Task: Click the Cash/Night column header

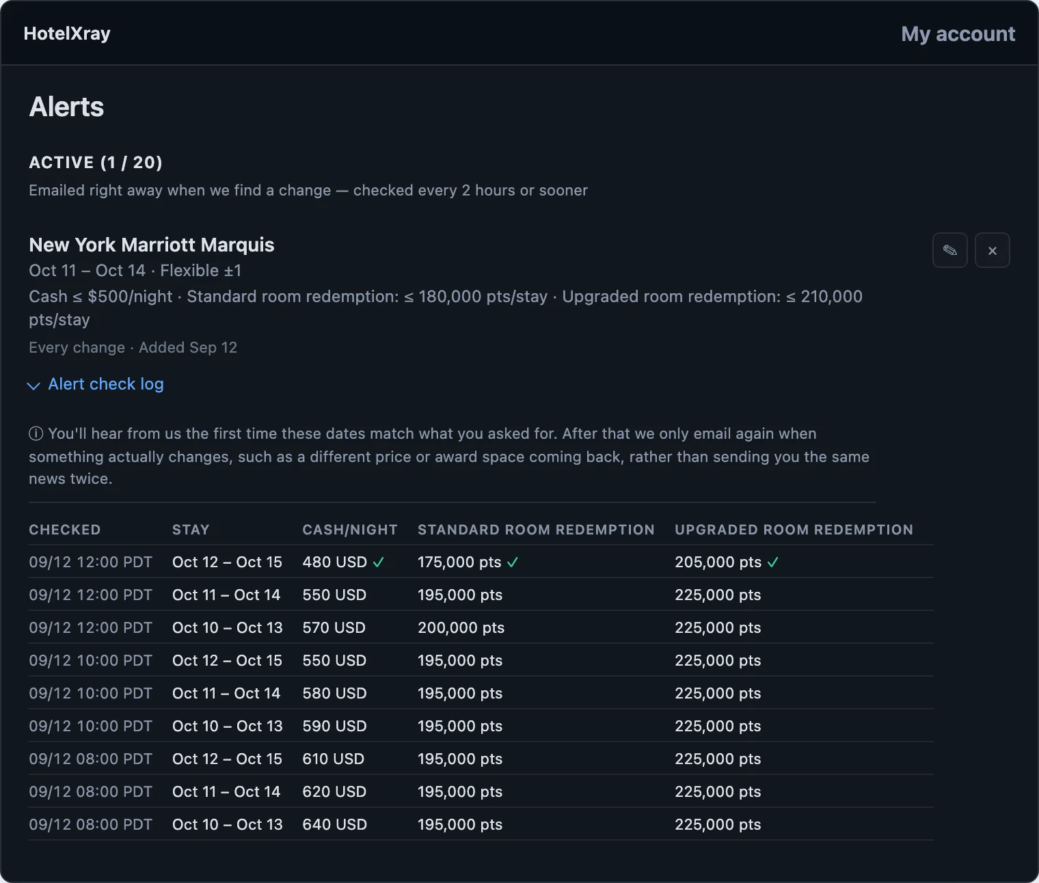Action: (x=350, y=530)
